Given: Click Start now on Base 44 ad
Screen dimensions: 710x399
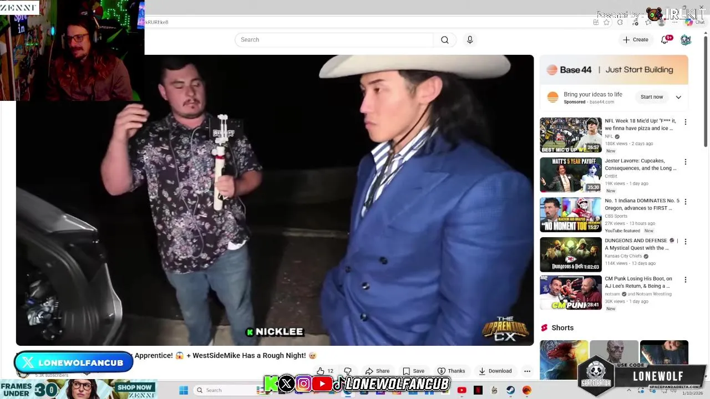Looking at the screenshot, I should [x=651, y=97].
